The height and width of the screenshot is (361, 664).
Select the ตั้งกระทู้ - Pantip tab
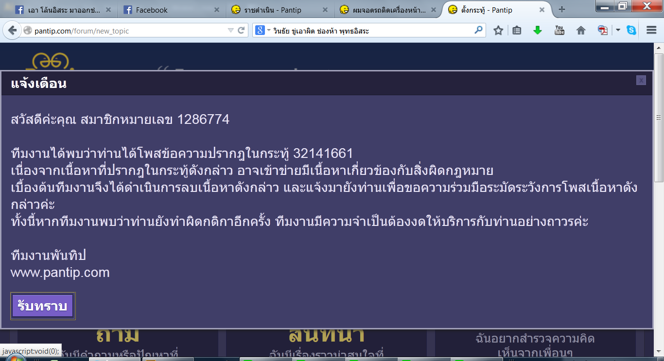pyautogui.click(x=496, y=10)
